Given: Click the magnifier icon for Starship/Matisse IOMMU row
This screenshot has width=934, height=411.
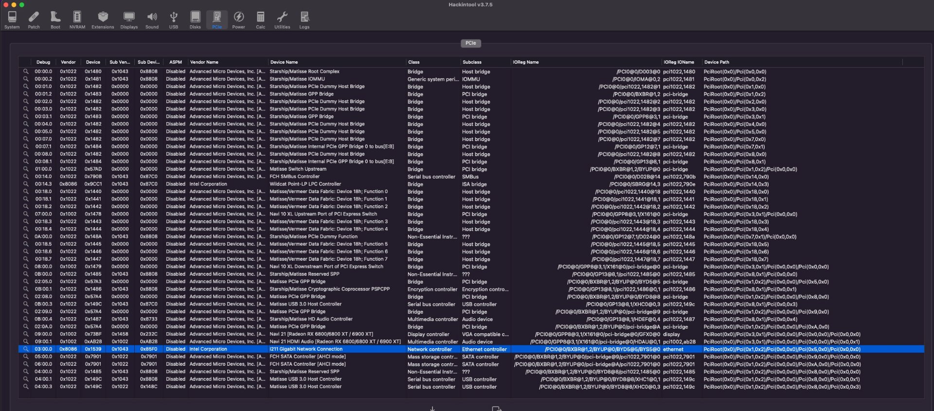Looking at the screenshot, I should pos(26,79).
